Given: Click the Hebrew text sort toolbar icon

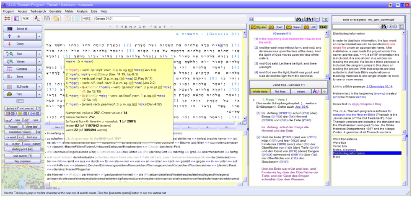Looking at the screenshot, I should coord(86,18).
